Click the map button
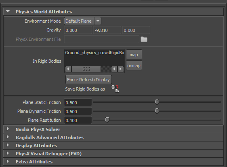This screenshot has height=167, width=227. pyautogui.click(x=134, y=55)
